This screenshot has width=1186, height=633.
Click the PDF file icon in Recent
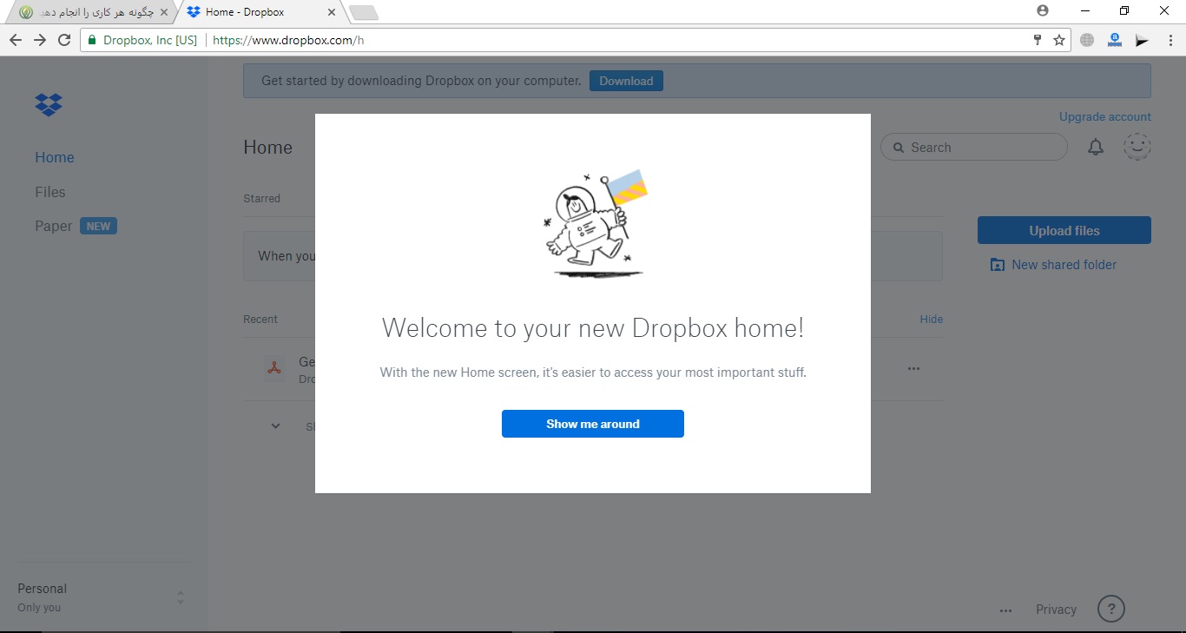[x=274, y=369]
